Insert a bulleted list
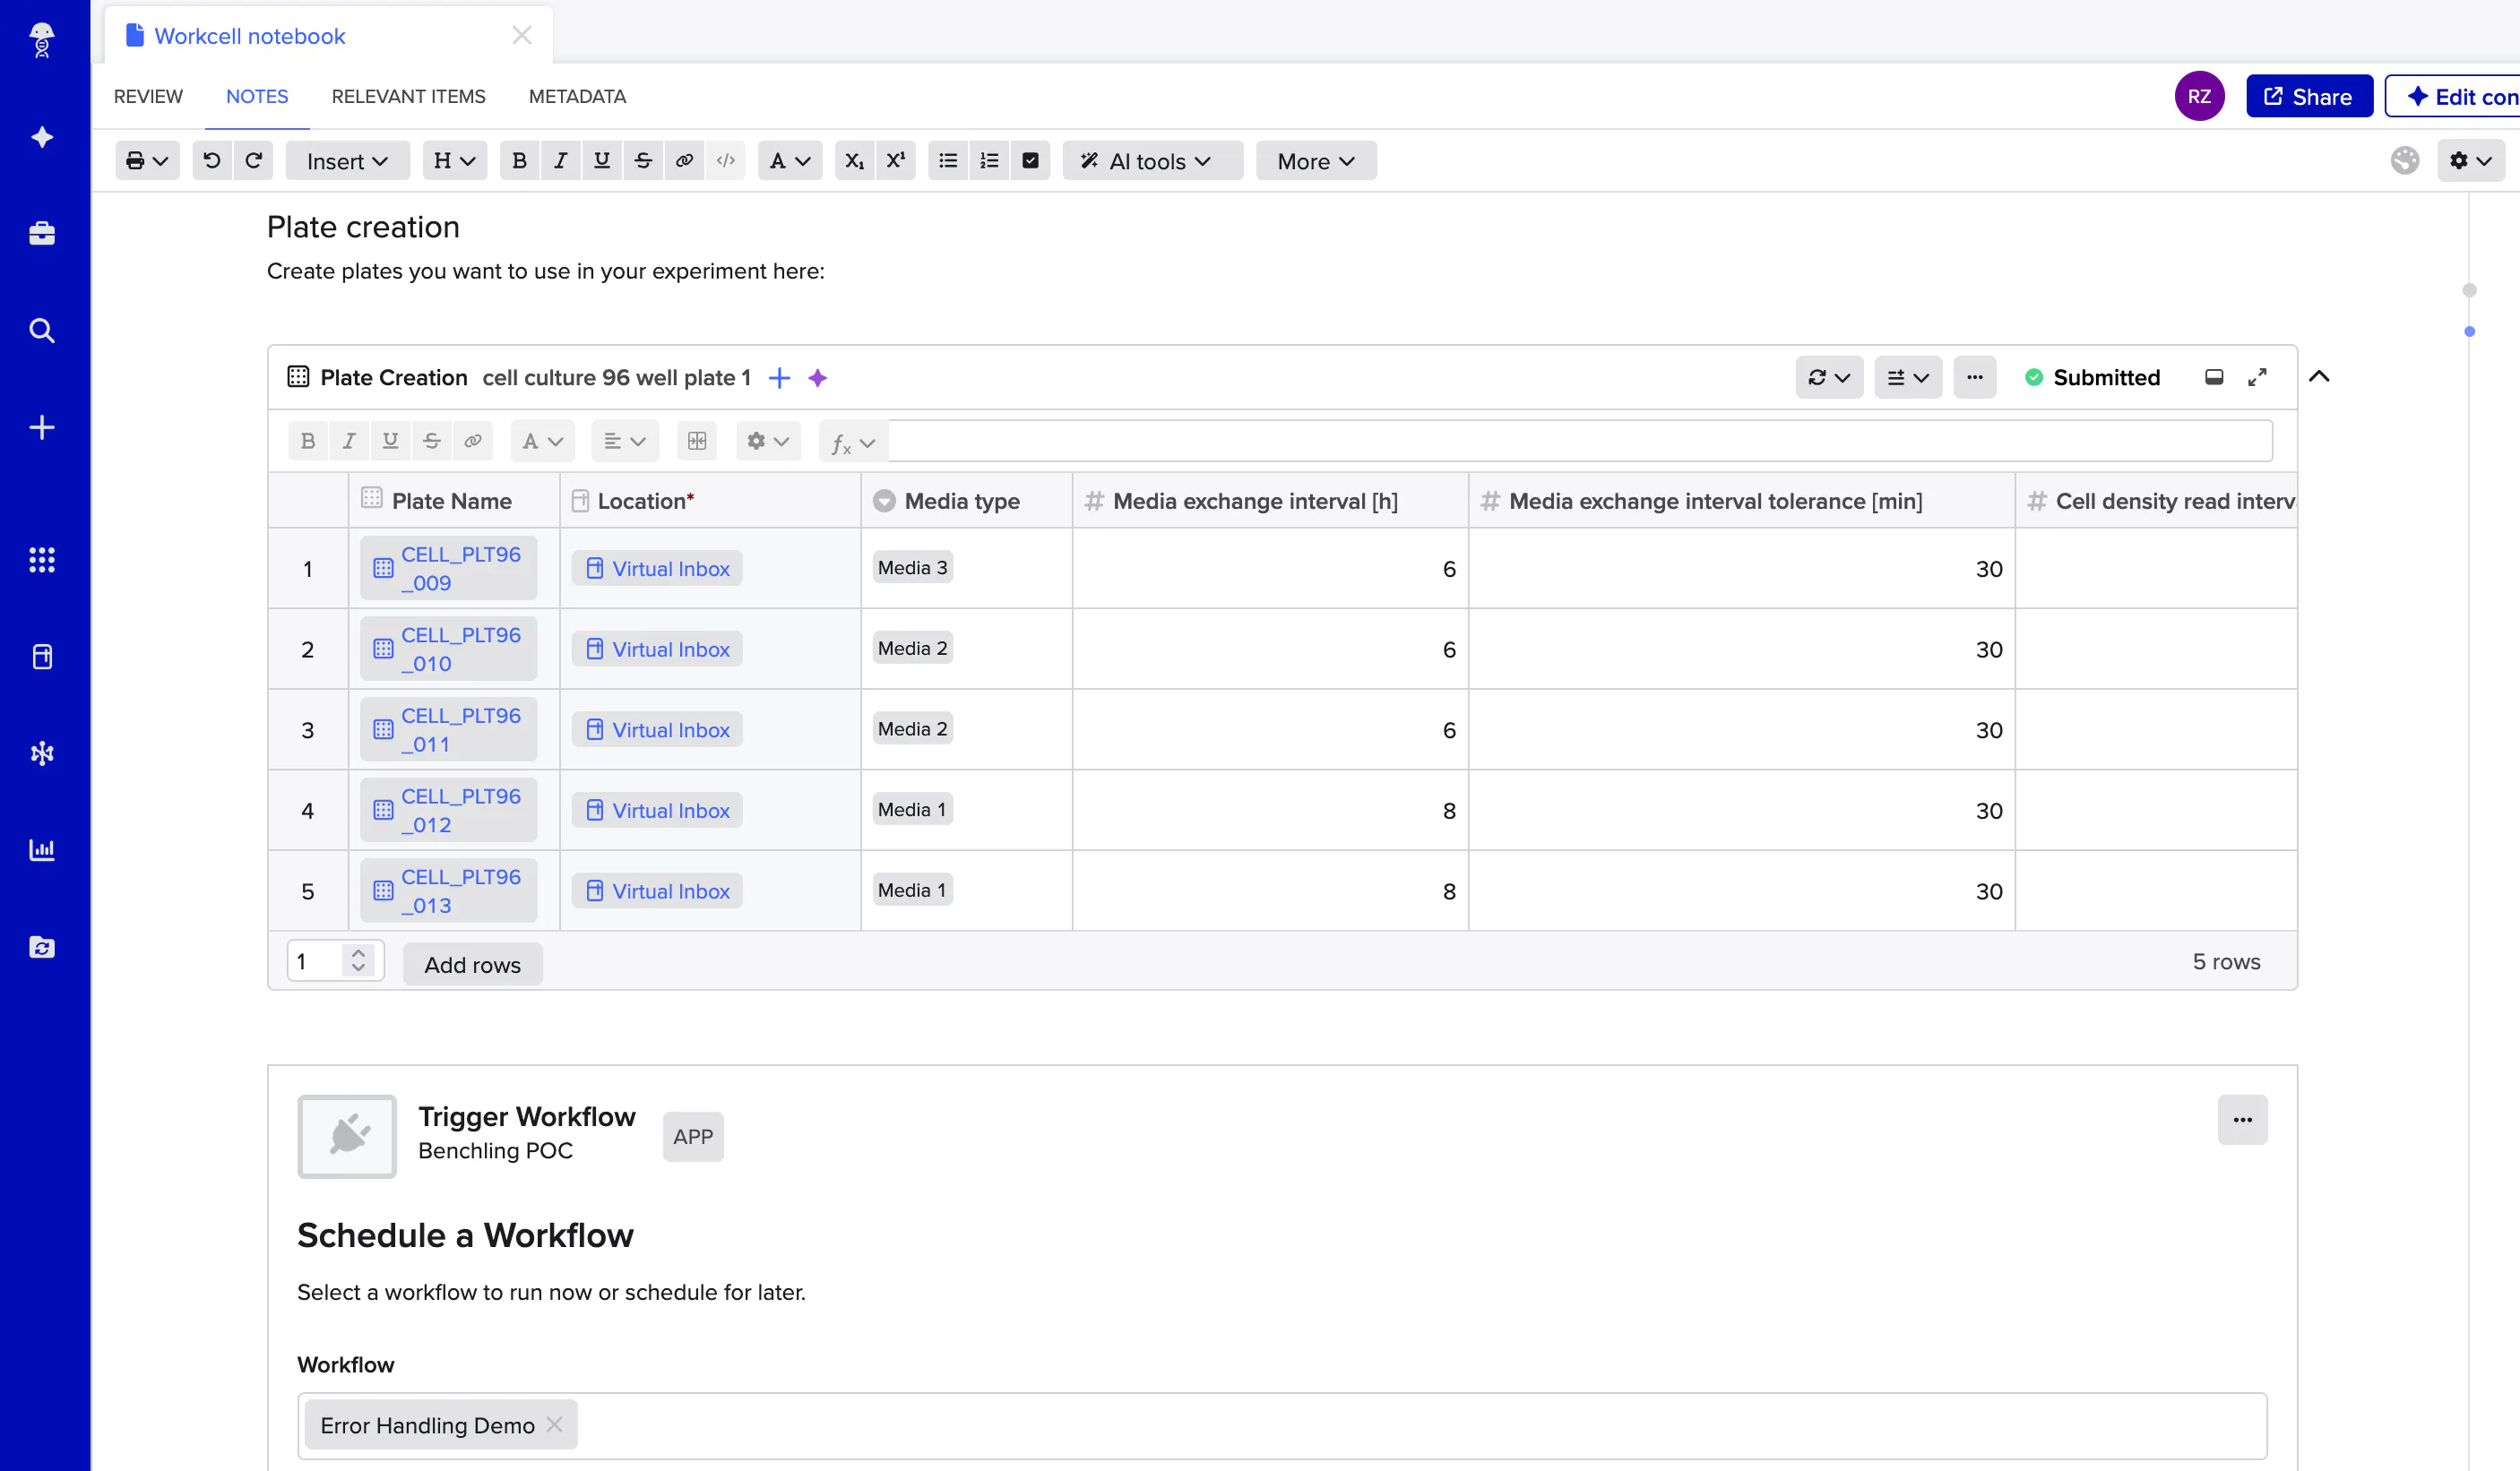Screen dimensions: 2520x1471 [x=948, y=160]
